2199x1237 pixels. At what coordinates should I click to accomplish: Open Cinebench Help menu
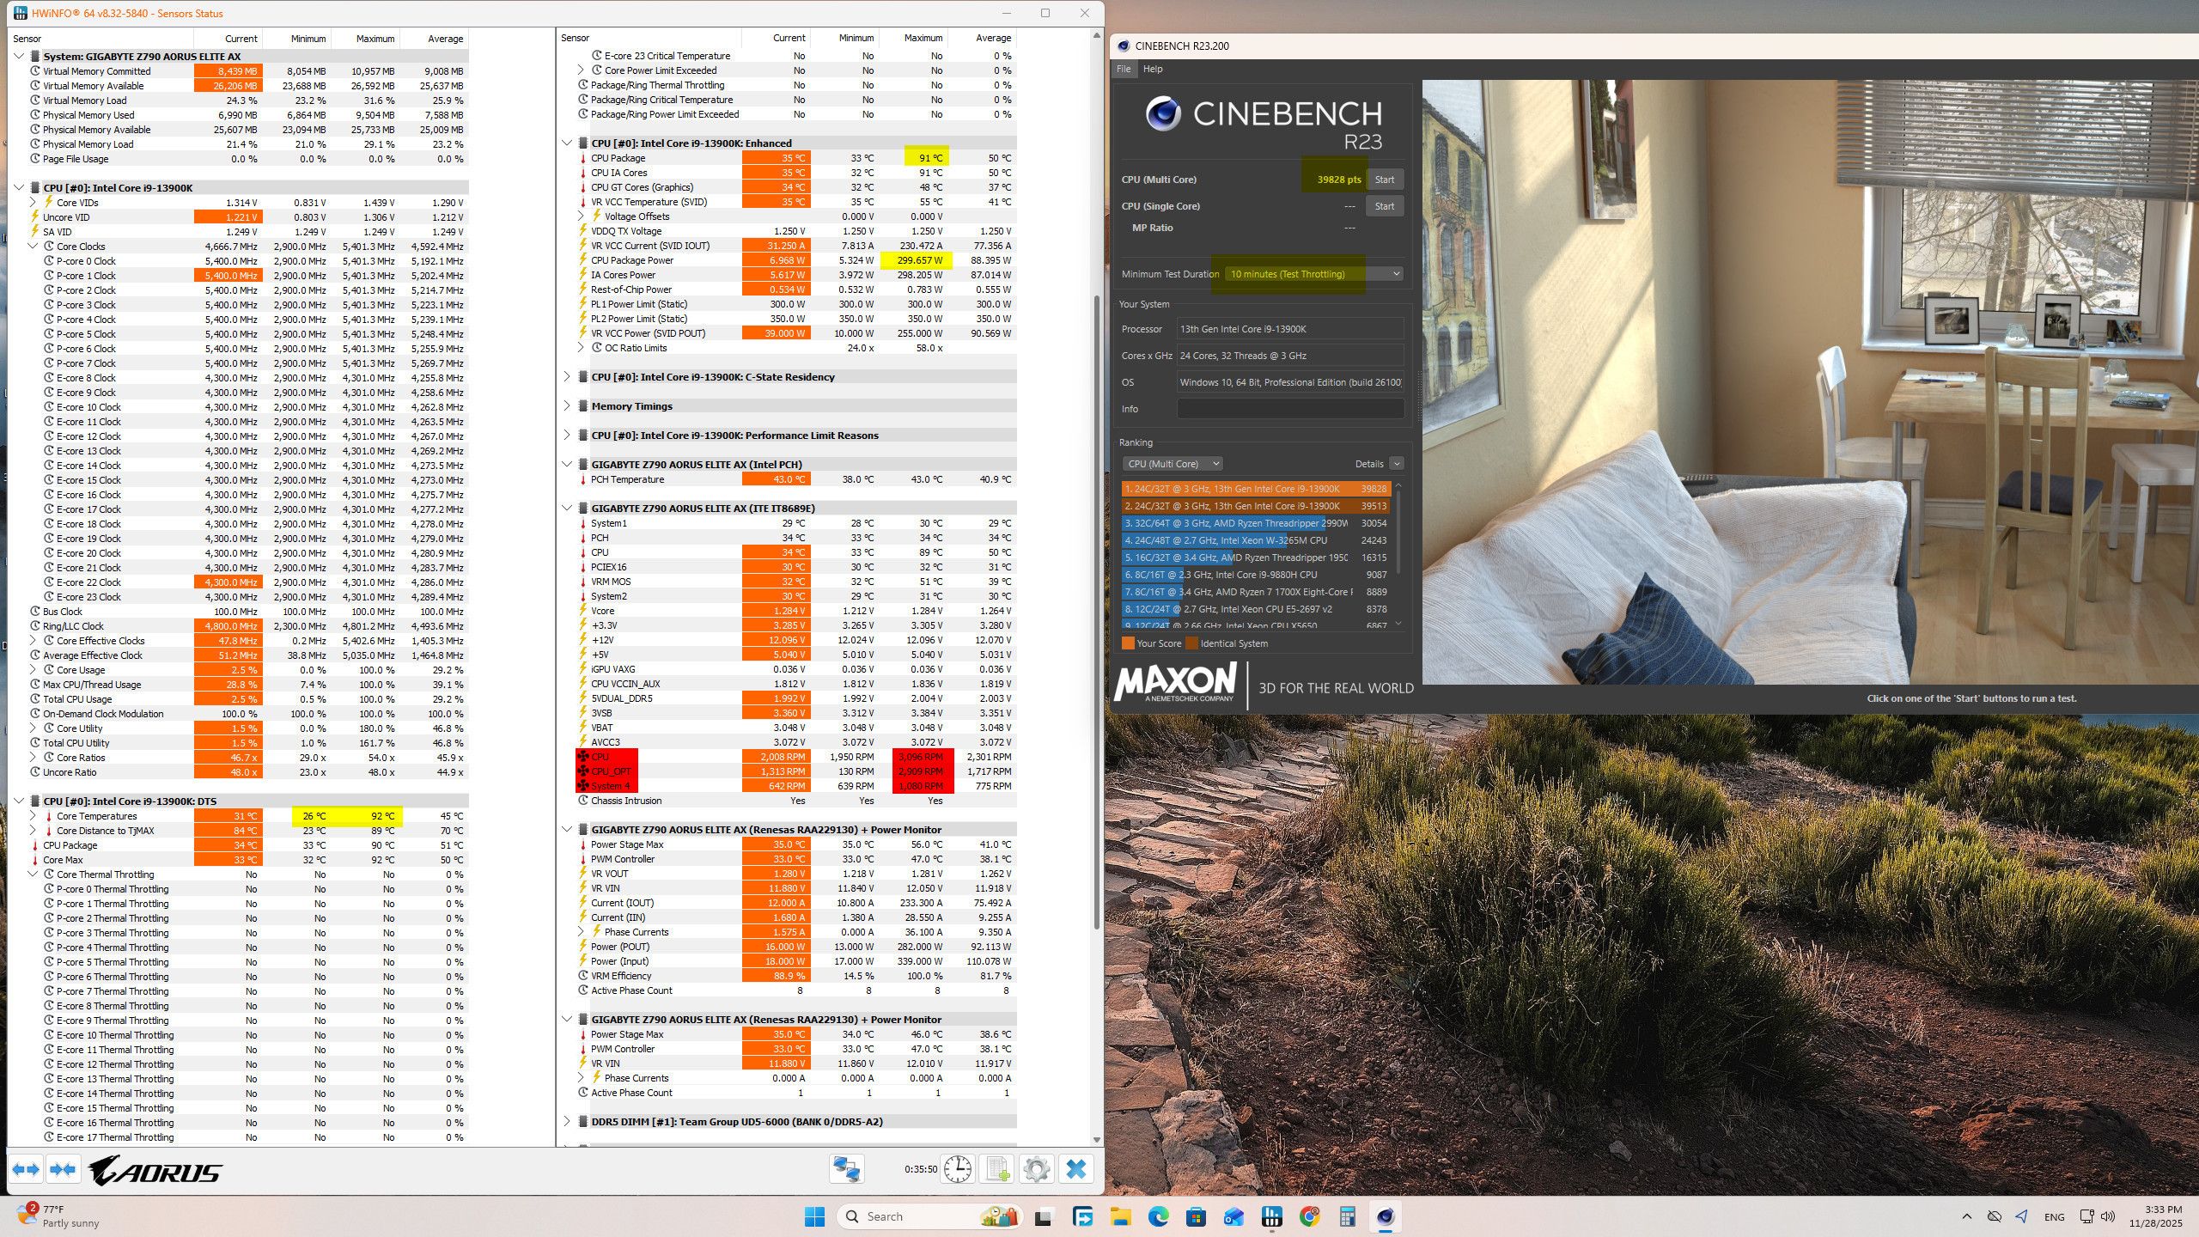coord(1153,69)
